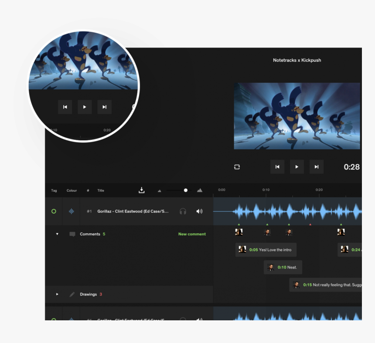Toggle green circle tag on track #1
The height and width of the screenshot is (343, 375).
click(x=54, y=211)
